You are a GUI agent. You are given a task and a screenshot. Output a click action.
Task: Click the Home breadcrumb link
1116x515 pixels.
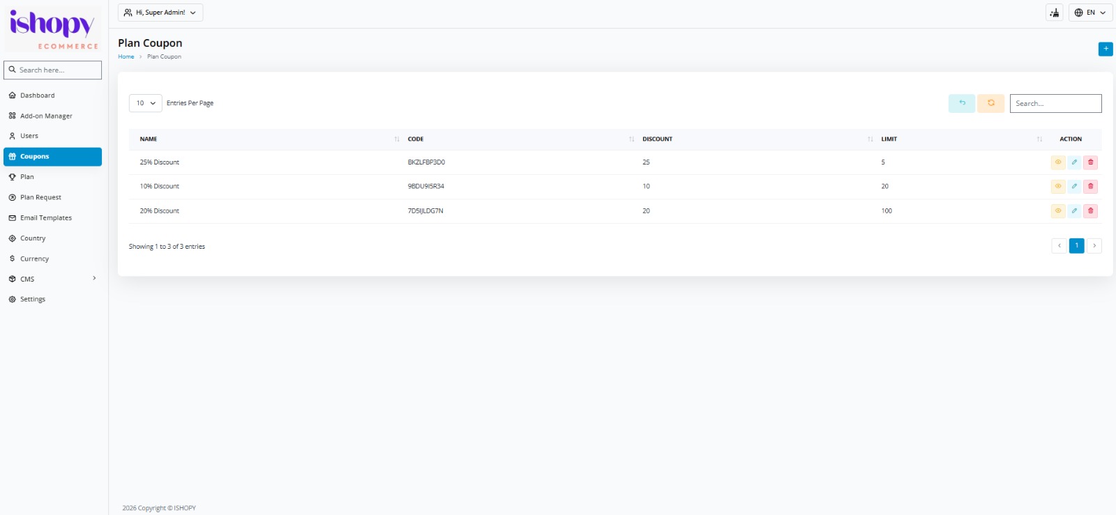tap(126, 57)
